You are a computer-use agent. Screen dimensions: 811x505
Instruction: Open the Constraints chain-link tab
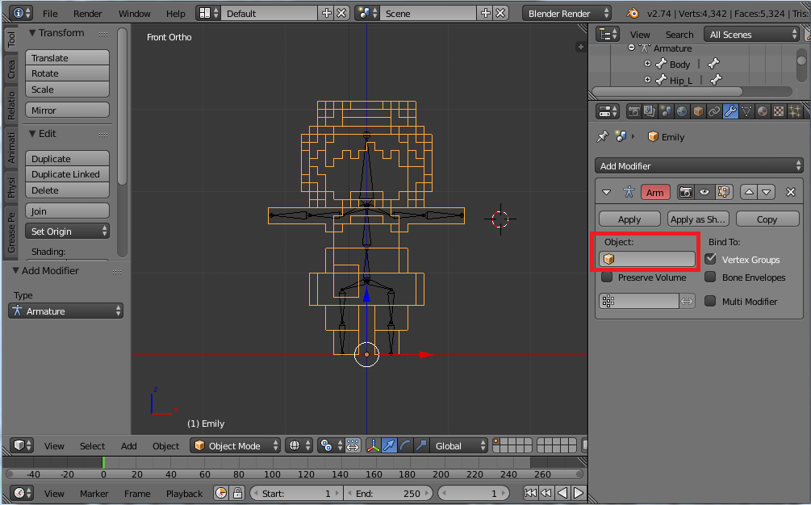coord(714,111)
